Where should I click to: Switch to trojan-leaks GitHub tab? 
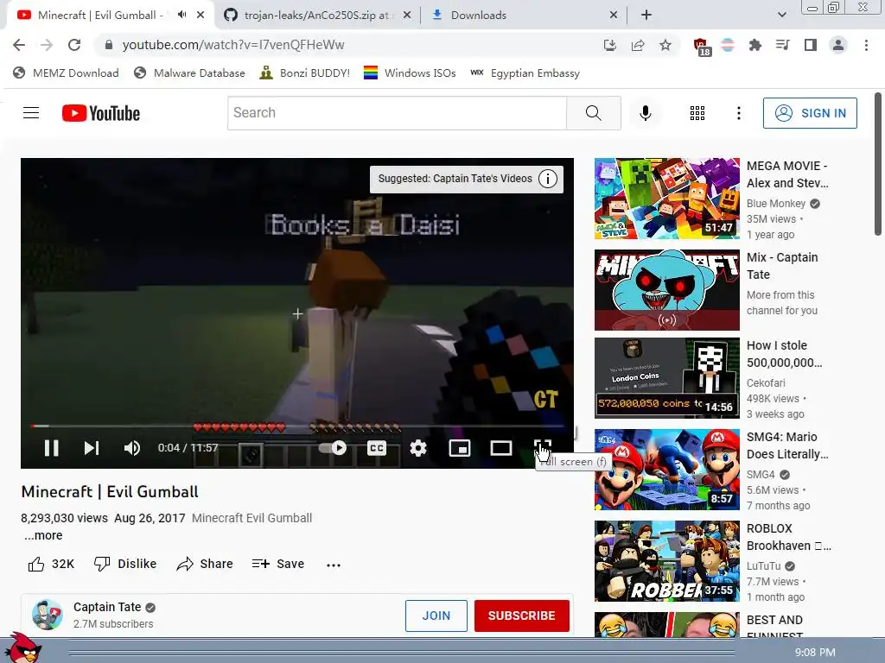click(x=316, y=16)
